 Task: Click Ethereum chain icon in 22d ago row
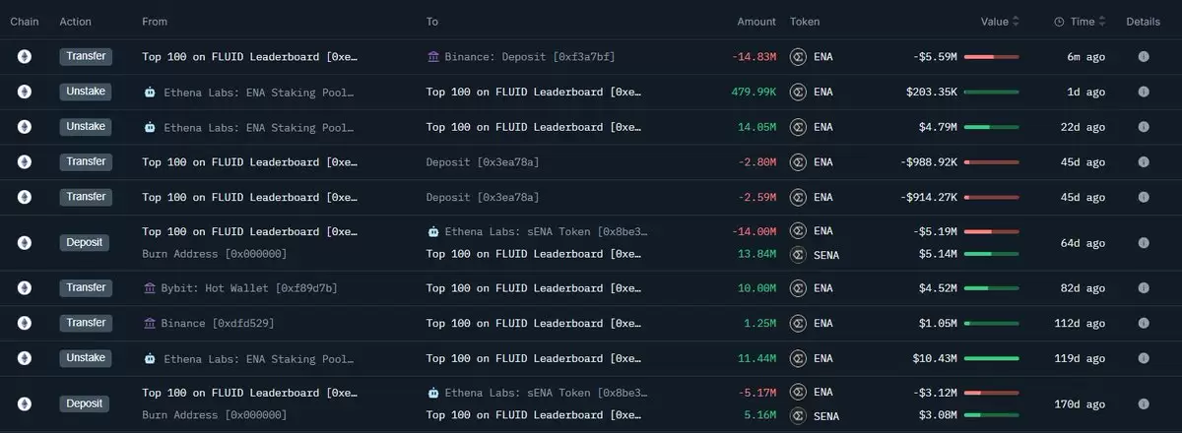[x=25, y=127]
